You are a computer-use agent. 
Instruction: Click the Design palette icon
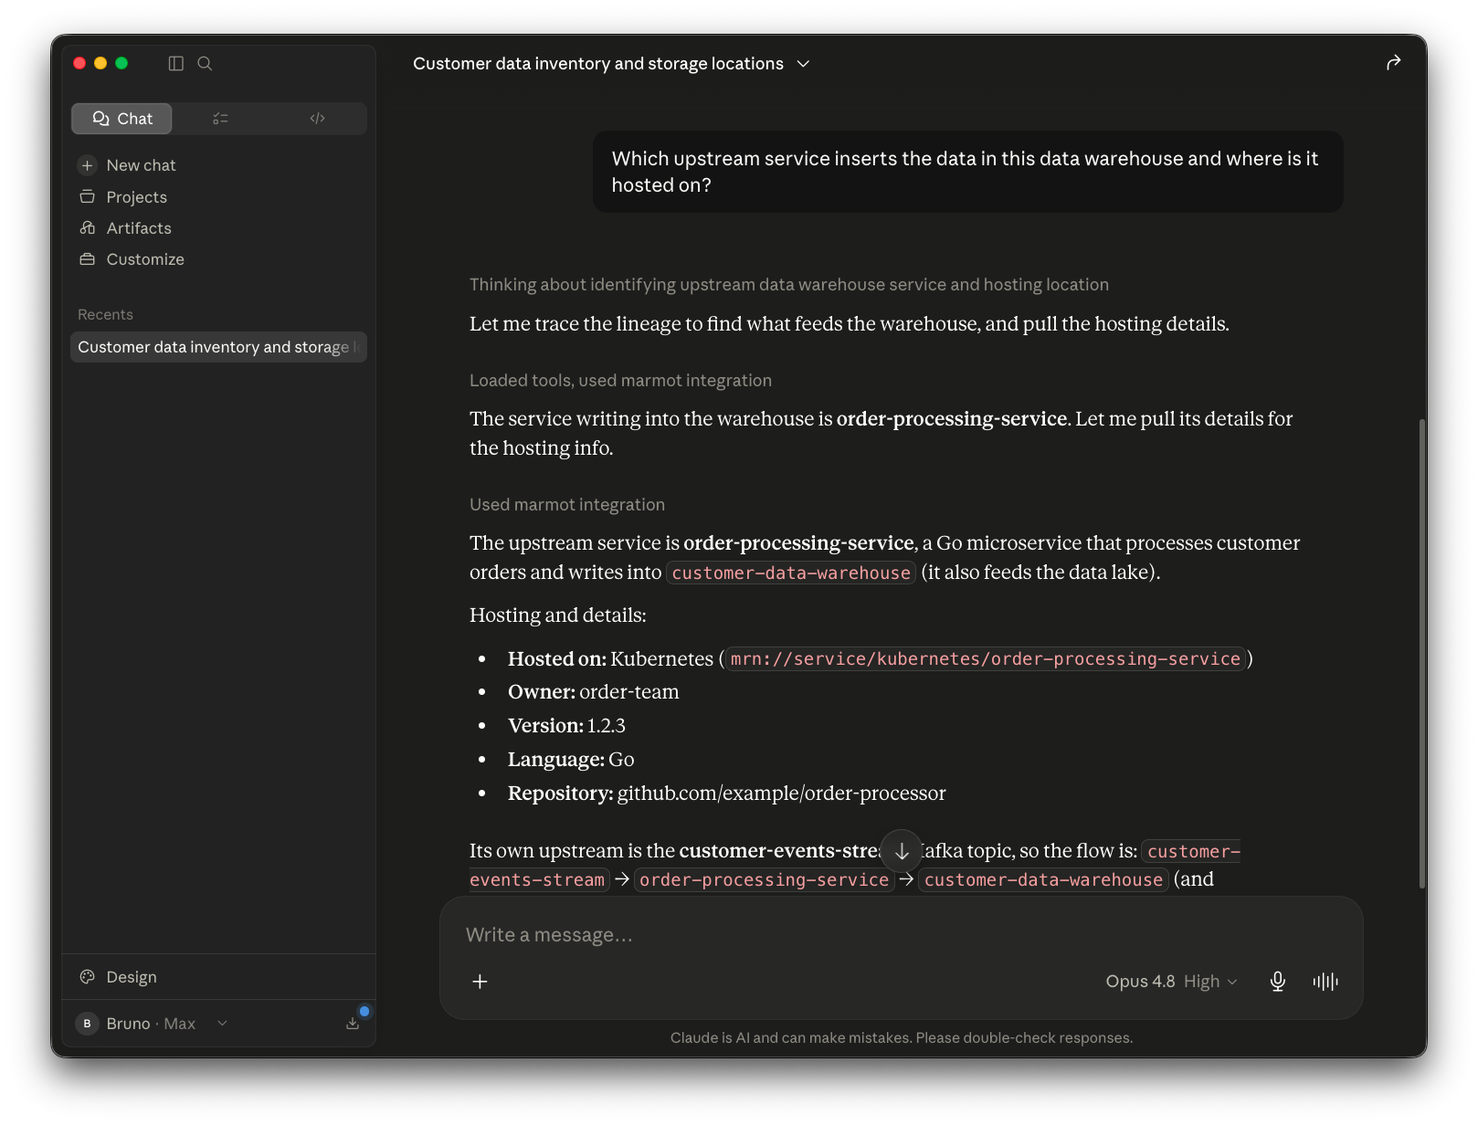point(88,977)
